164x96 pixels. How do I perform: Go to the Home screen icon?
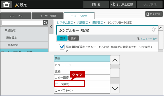6,4
